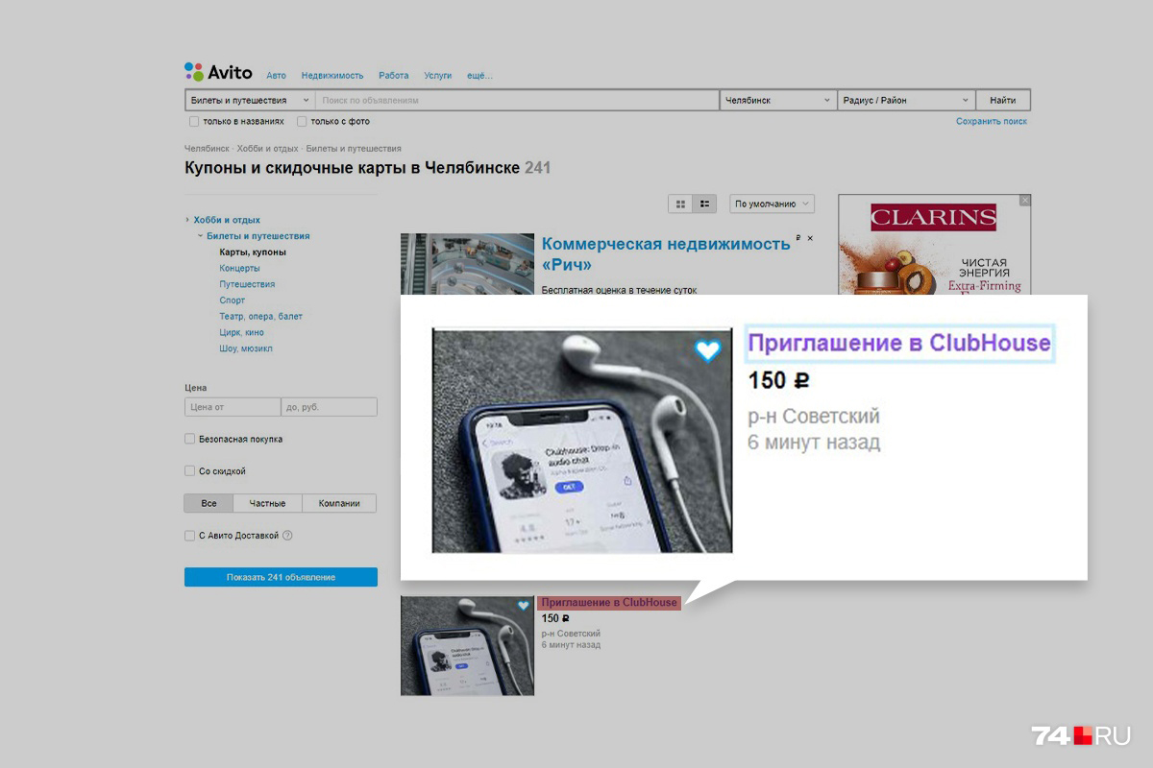This screenshot has width=1153, height=768.
Task: Select 'Спорт' category
Action: (x=232, y=300)
